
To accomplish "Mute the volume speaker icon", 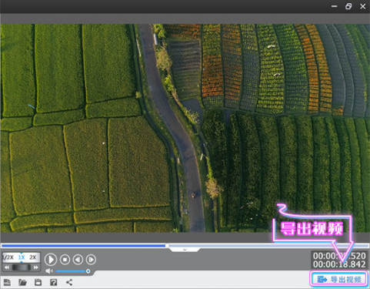I will click(48, 271).
